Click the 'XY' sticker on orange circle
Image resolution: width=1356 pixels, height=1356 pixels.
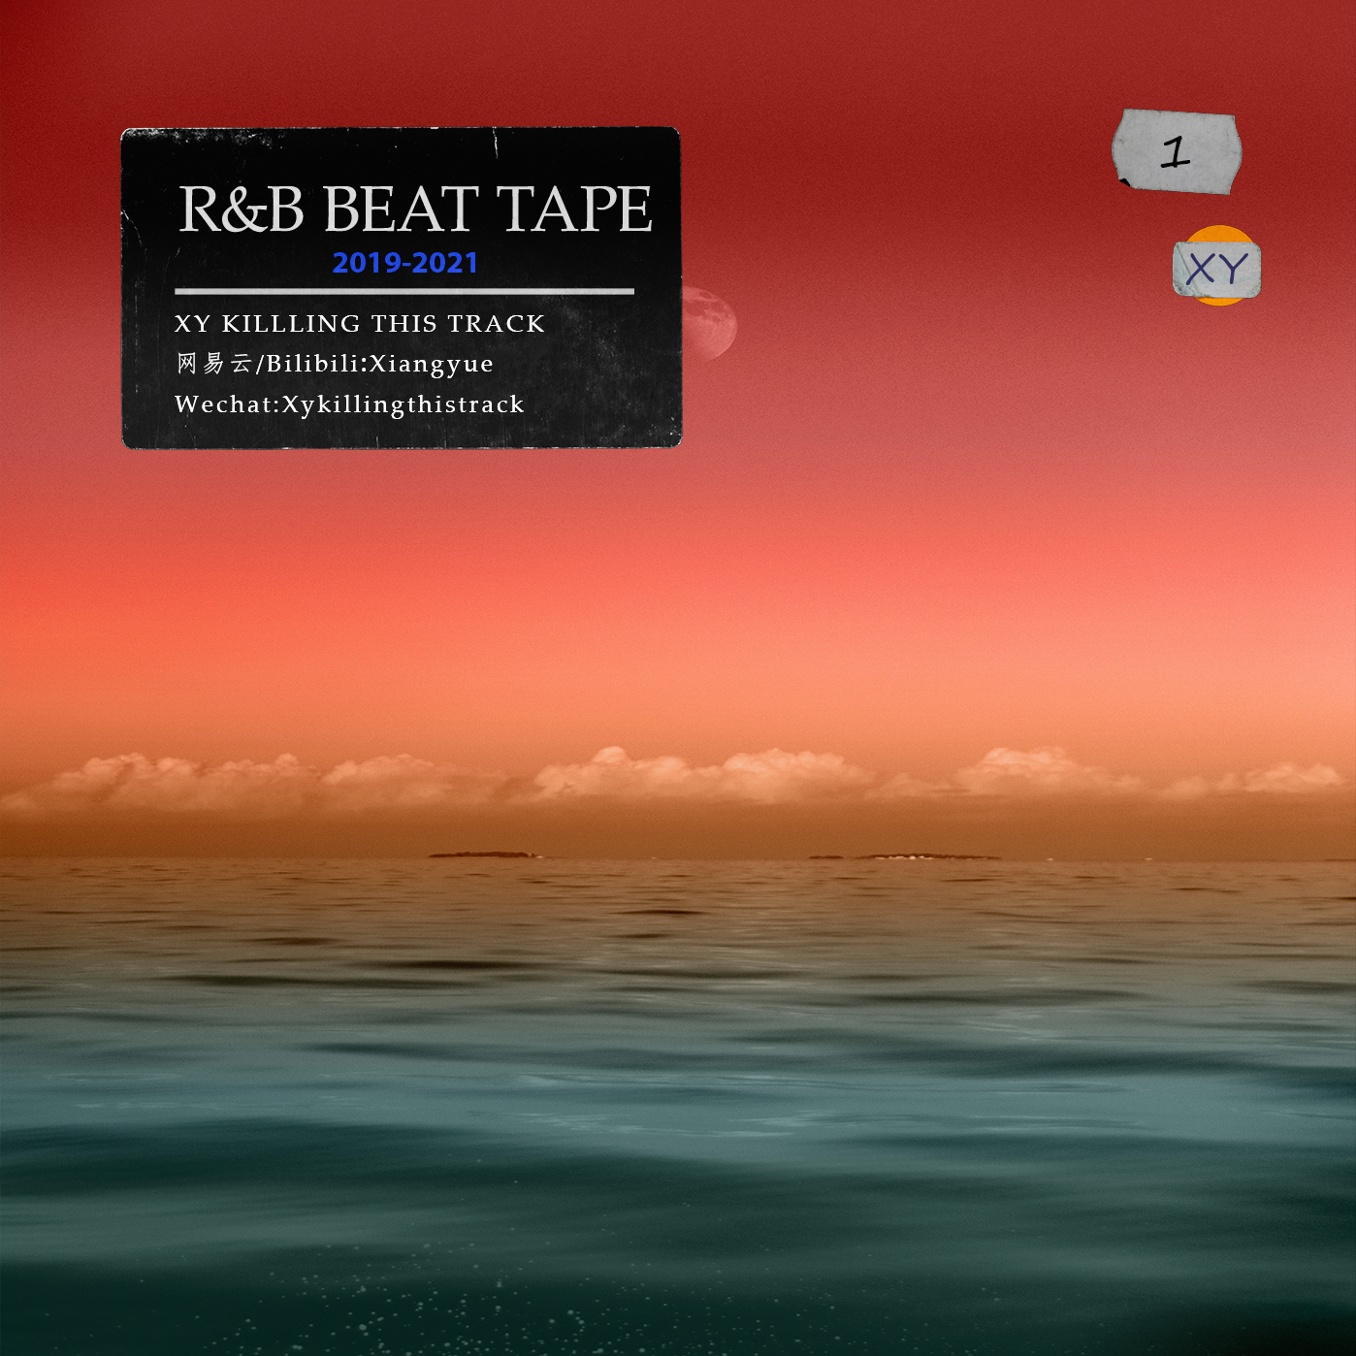[1217, 267]
